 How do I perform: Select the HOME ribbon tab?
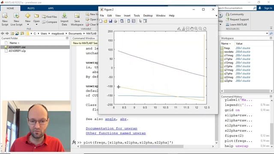[x=10, y=8]
